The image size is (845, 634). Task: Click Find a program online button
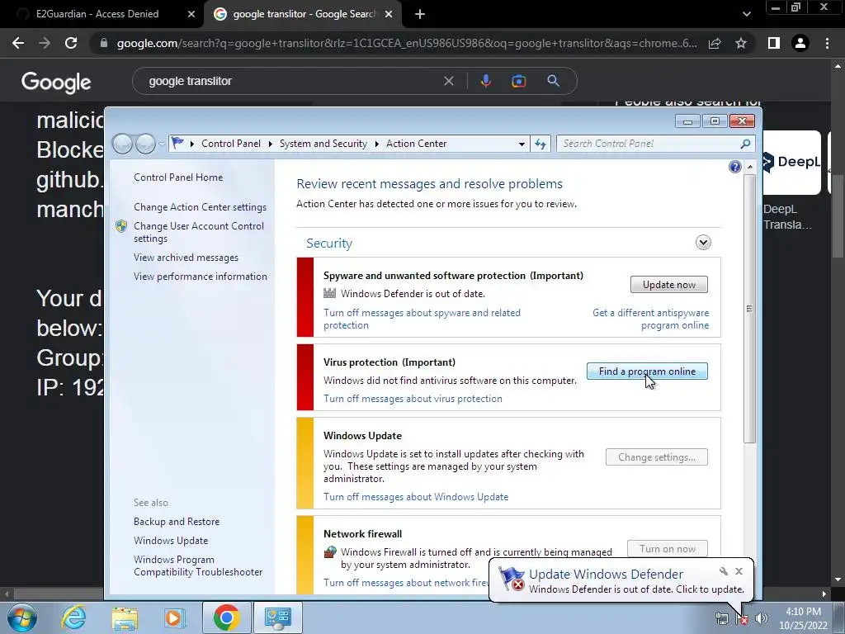click(x=647, y=371)
